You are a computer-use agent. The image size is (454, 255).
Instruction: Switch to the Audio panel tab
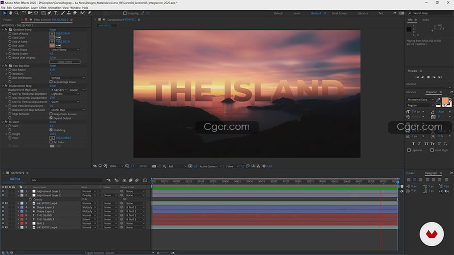point(425,20)
